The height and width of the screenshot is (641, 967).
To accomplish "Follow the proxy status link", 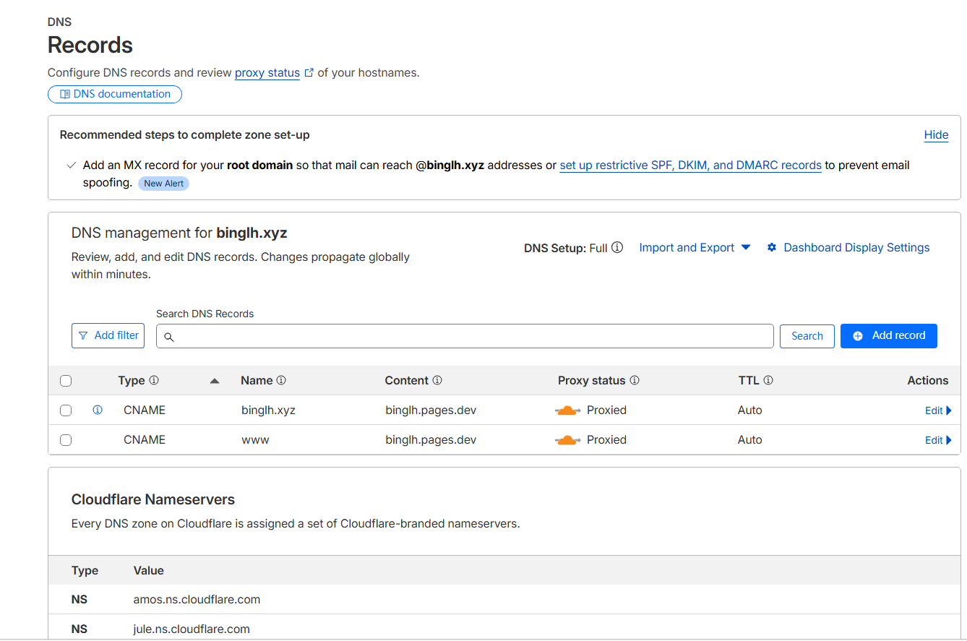I will tap(267, 72).
